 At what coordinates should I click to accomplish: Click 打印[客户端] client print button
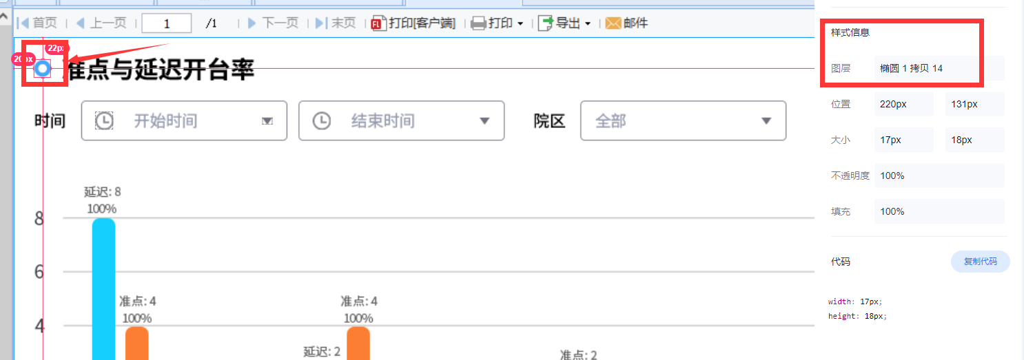tap(413, 23)
